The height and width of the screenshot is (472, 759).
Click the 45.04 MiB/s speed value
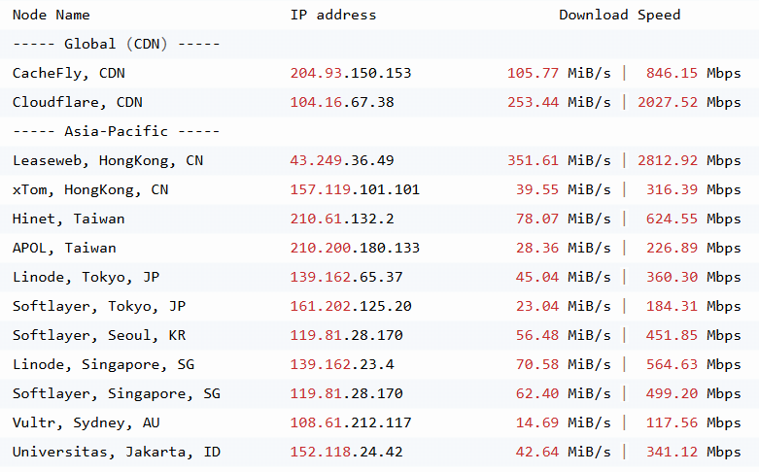point(564,277)
